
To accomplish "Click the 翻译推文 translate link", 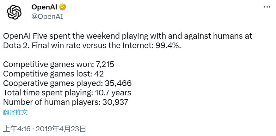I will tap(17, 112).
